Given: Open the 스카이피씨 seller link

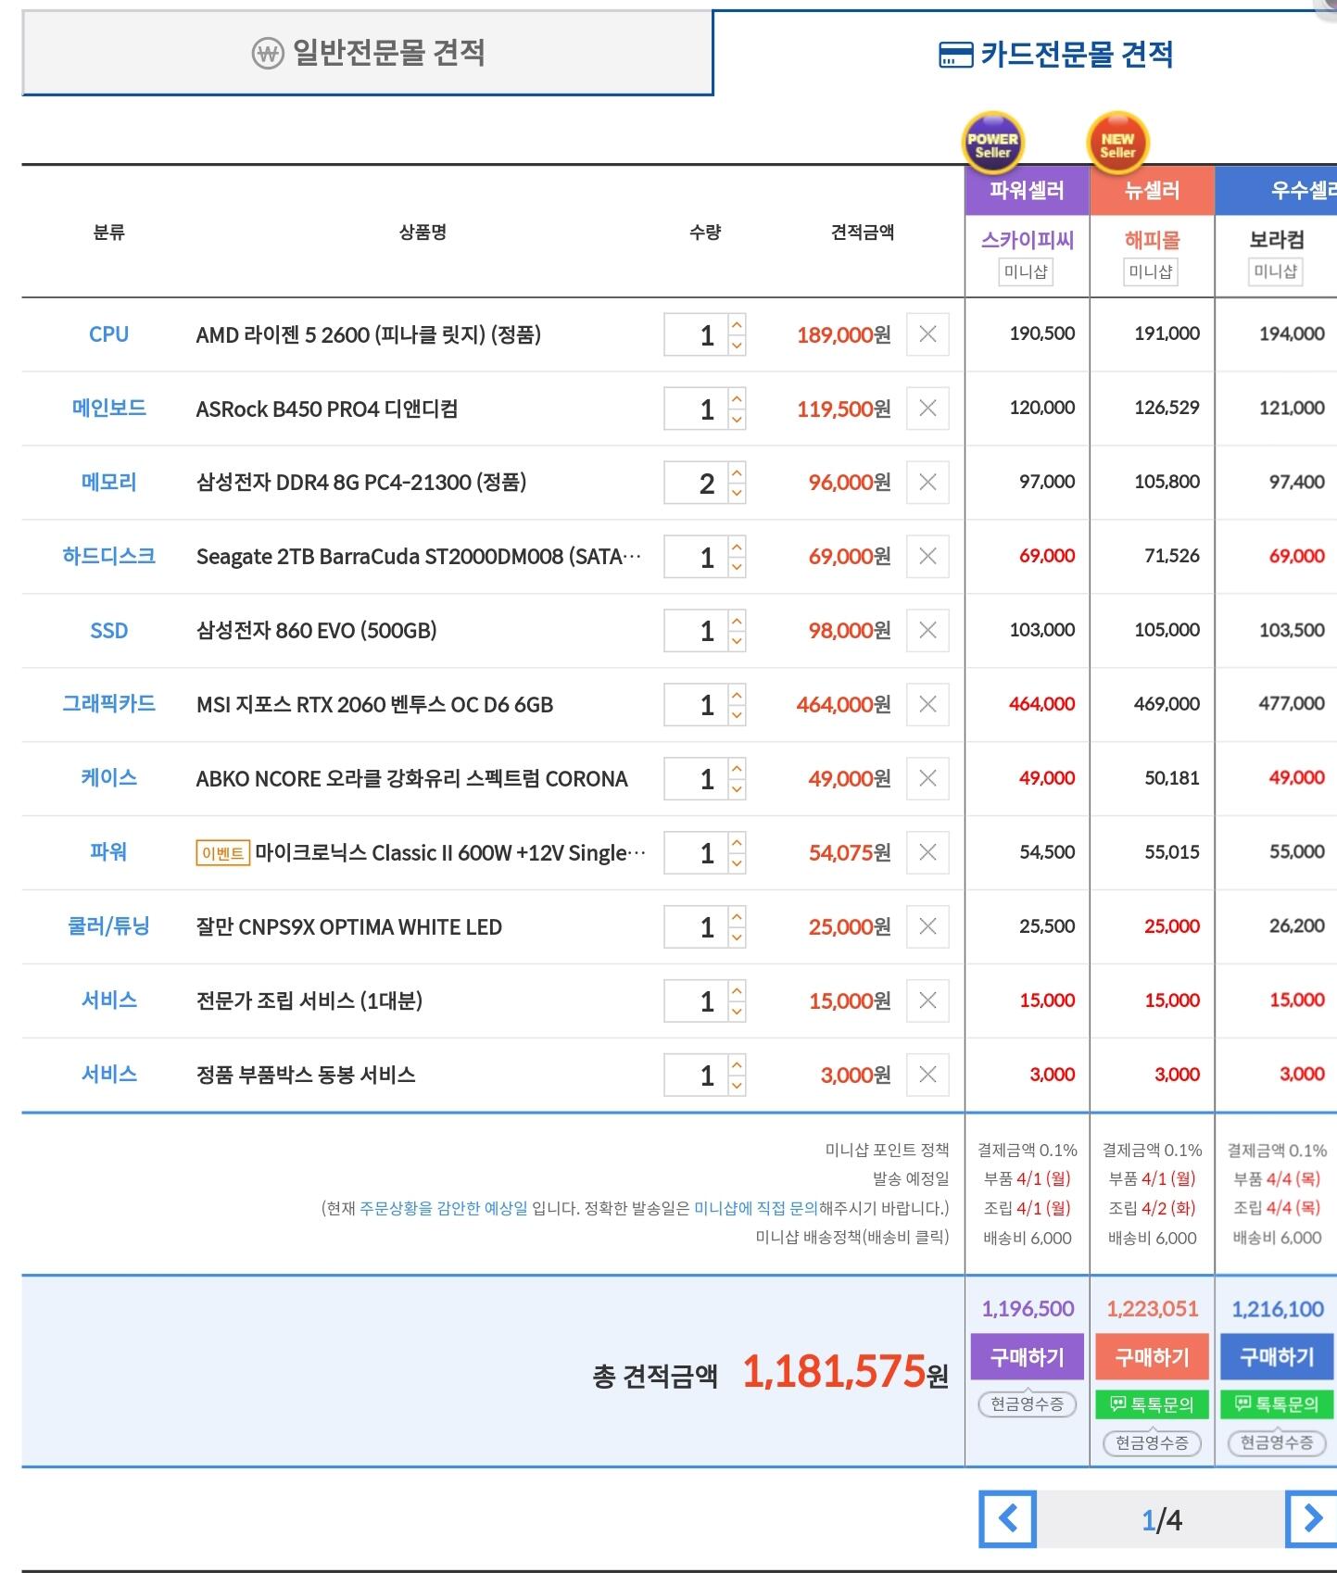Looking at the screenshot, I should tap(1028, 240).
